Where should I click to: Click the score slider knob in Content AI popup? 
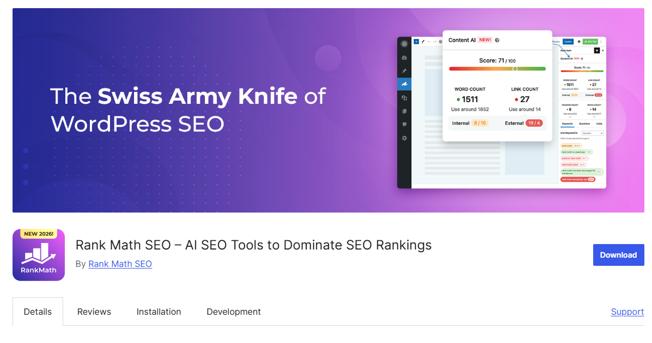pos(515,68)
